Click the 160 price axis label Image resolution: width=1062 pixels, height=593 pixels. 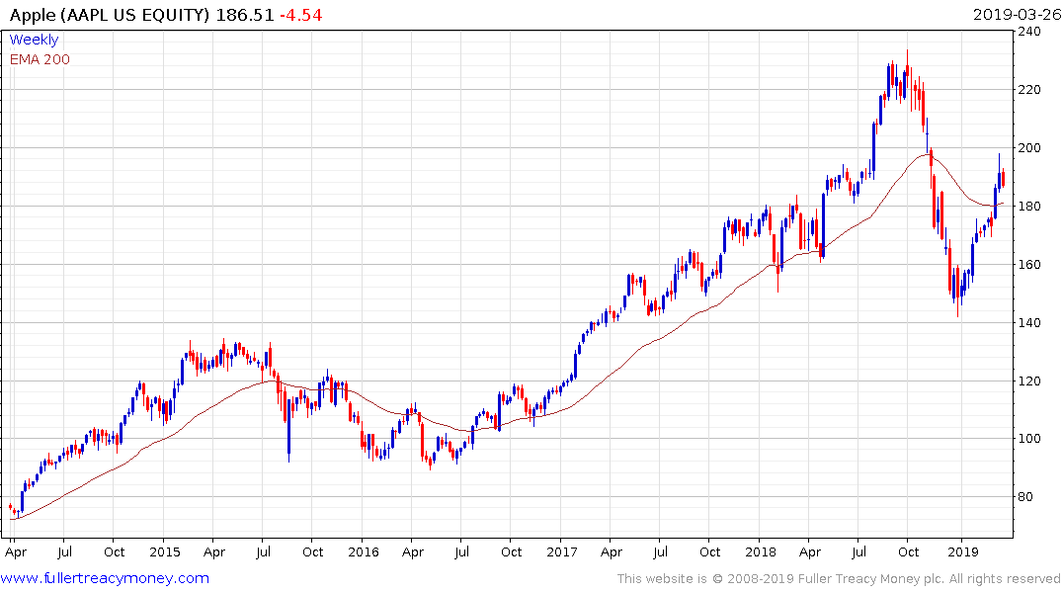[x=1029, y=264]
